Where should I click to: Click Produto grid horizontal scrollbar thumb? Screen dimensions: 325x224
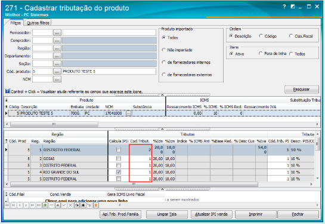point(54,124)
